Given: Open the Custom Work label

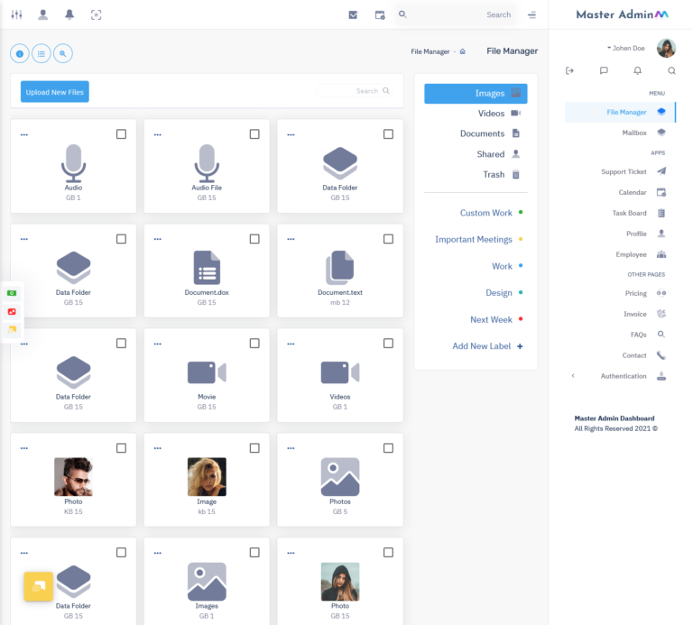Looking at the screenshot, I should [485, 213].
